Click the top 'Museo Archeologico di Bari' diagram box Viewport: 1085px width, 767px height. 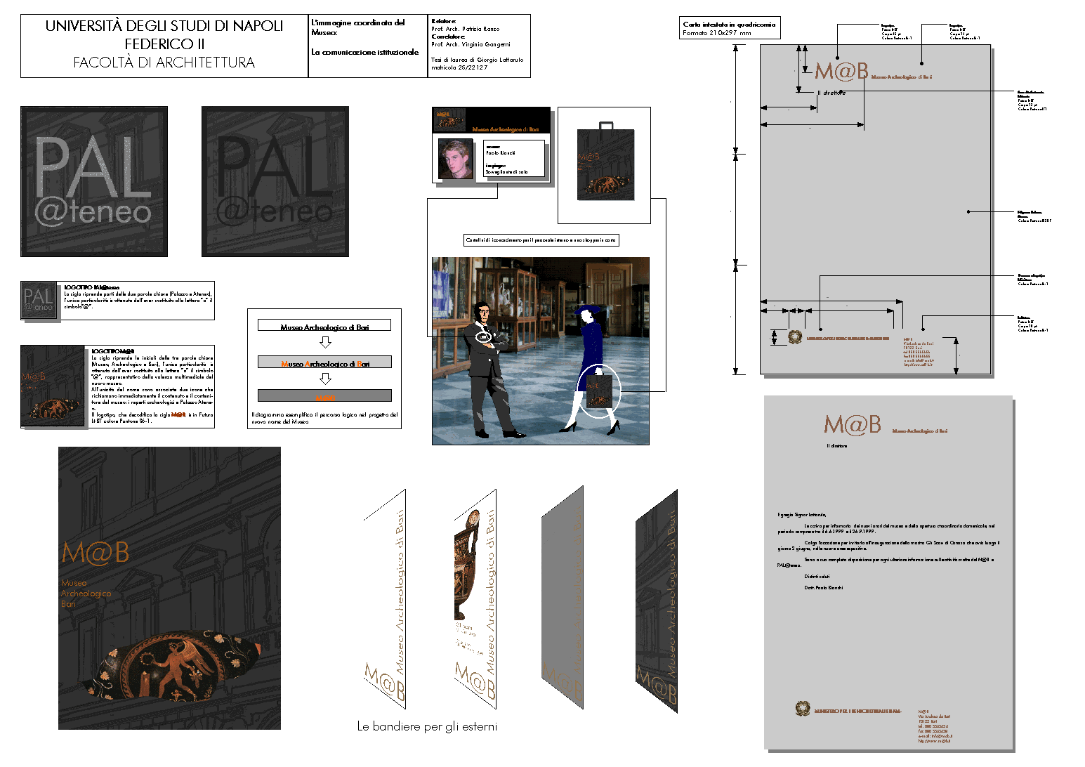click(x=324, y=326)
